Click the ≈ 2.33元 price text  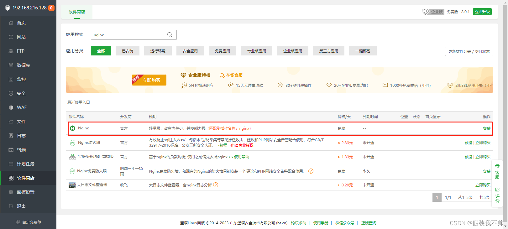click(x=345, y=143)
